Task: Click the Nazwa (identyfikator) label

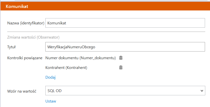Action: (x=26, y=23)
